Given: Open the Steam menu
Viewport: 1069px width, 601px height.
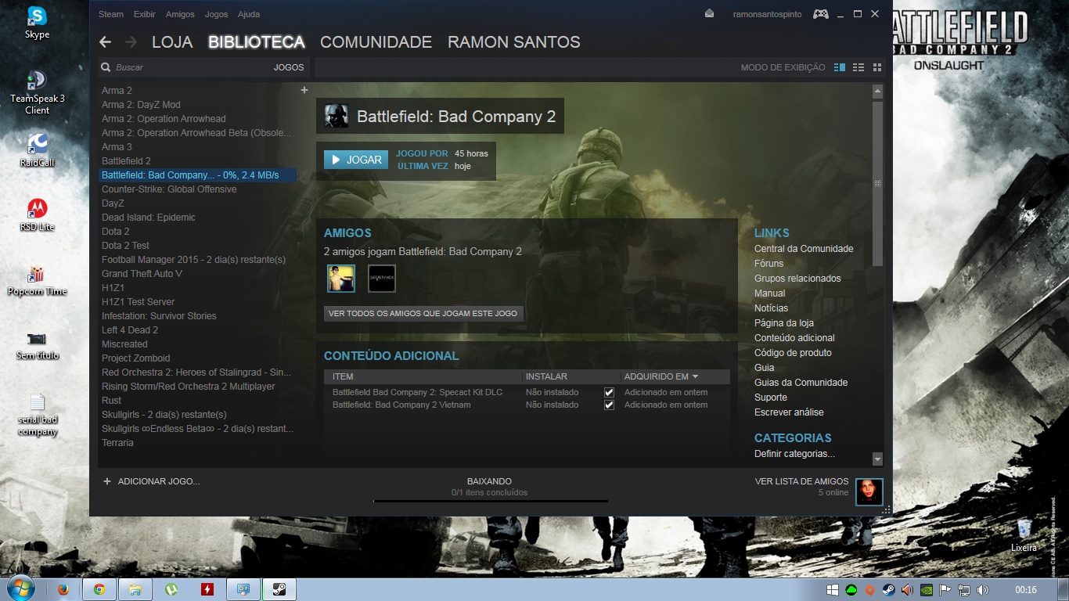Looking at the screenshot, I should tap(111, 14).
